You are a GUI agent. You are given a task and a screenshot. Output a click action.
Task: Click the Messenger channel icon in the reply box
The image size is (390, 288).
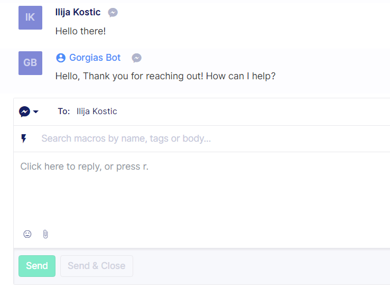(25, 112)
